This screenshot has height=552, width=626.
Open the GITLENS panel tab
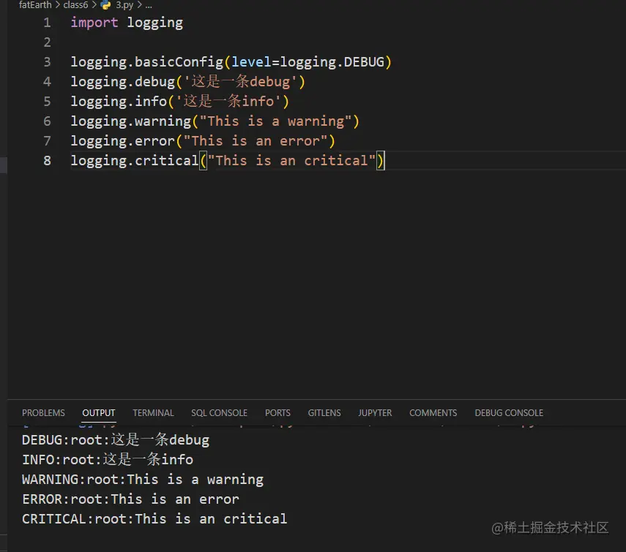(x=324, y=413)
